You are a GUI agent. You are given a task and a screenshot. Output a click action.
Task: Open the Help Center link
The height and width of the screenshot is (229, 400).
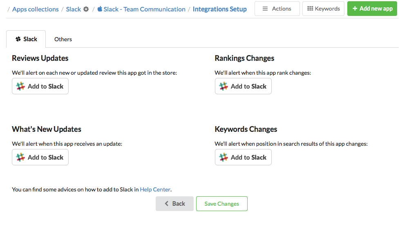[155, 189]
